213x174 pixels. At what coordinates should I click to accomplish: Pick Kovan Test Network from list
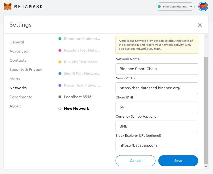82,85
